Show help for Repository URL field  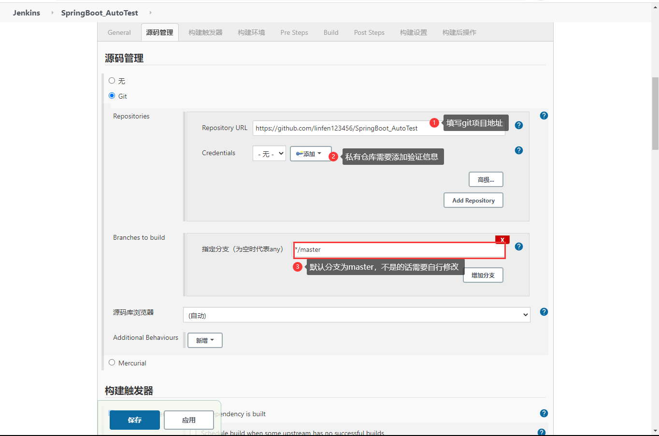pyautogui.click(x=519, y=125)
